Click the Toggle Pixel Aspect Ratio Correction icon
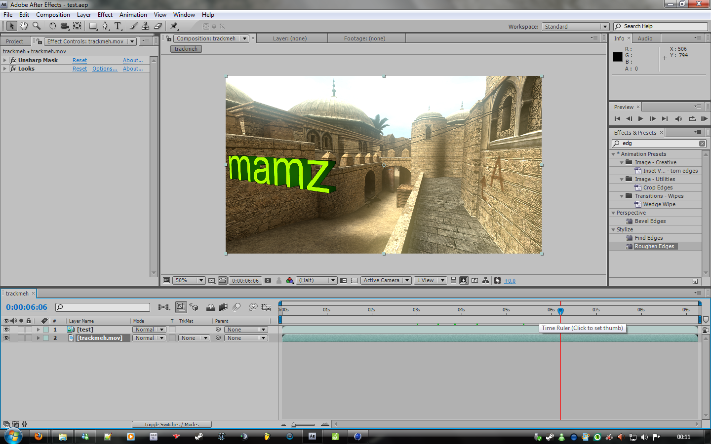The image size is (711, 444). coord(453,280)
